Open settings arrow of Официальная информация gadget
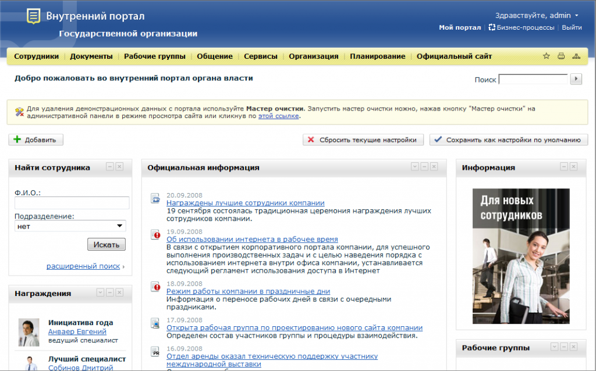This screenshot has width=596, height=371. click(x=415, y=167)
